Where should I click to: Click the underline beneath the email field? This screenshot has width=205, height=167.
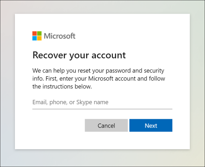tap(102, 109)
